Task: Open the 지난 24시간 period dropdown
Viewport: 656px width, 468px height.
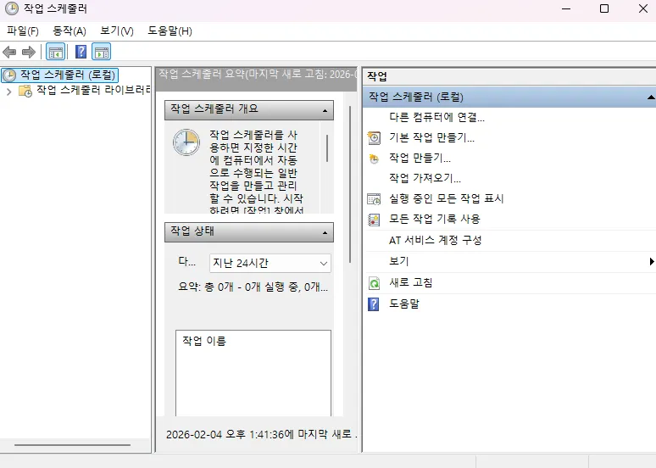Action: (x=270, y=264)
